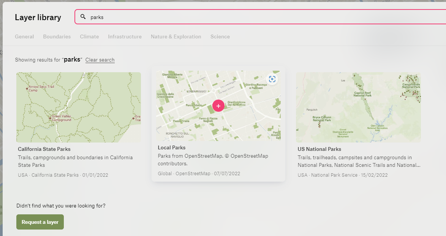Add the Local Parks layer with the plus icon

coord(218,106)
